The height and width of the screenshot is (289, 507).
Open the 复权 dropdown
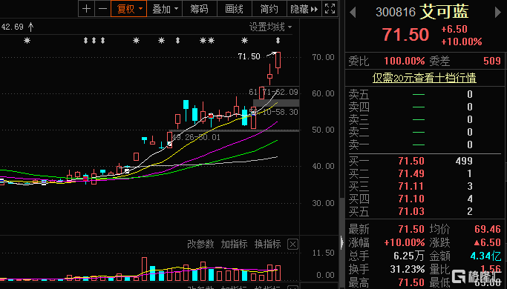128,9
